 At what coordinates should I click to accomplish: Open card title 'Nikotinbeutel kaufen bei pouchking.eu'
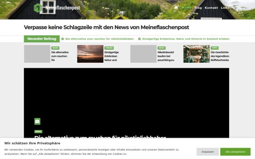pos(166,56)
